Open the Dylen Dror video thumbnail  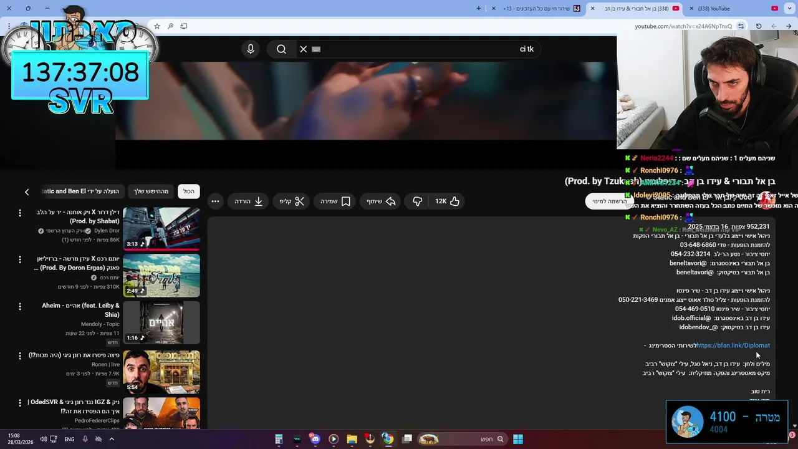tap(161, 229)
